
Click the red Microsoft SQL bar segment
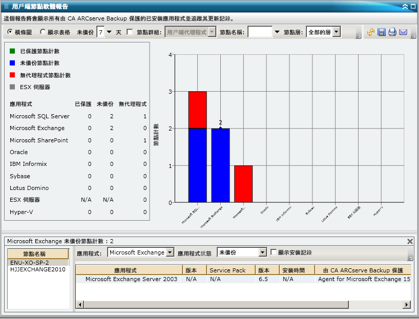(x=198, y=110)
